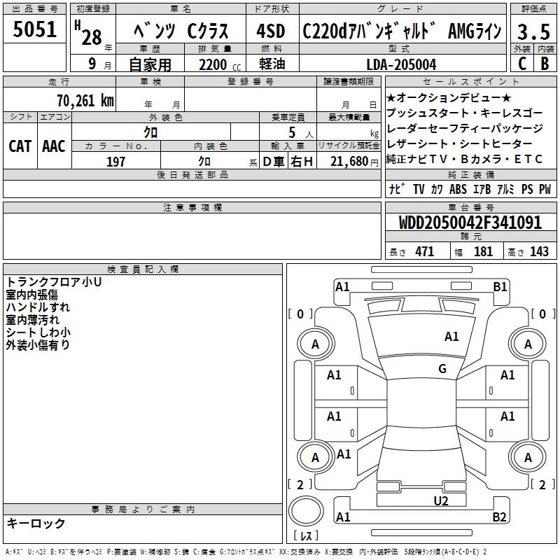
Task: Select the seating capacity 5 人
Action: [301, 133]
